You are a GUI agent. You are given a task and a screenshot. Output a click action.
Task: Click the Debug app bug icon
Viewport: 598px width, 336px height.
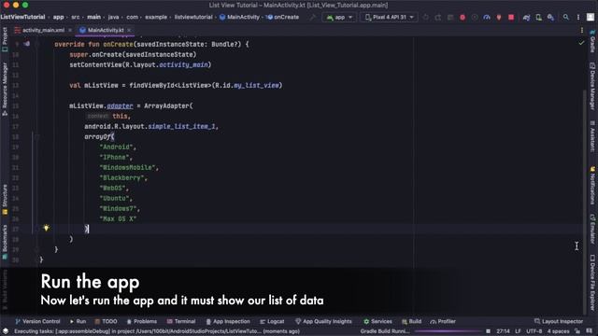point(463,17)
